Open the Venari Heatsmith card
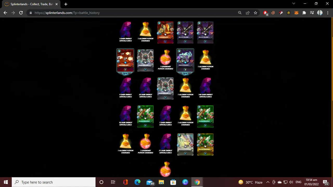The image size is (333, 187). pos(165,32)
